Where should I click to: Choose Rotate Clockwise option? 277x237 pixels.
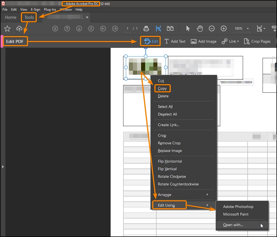click(183, 176)
